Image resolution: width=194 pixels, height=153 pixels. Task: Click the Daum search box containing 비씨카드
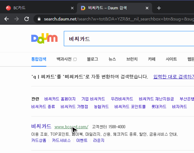(129, 39)
